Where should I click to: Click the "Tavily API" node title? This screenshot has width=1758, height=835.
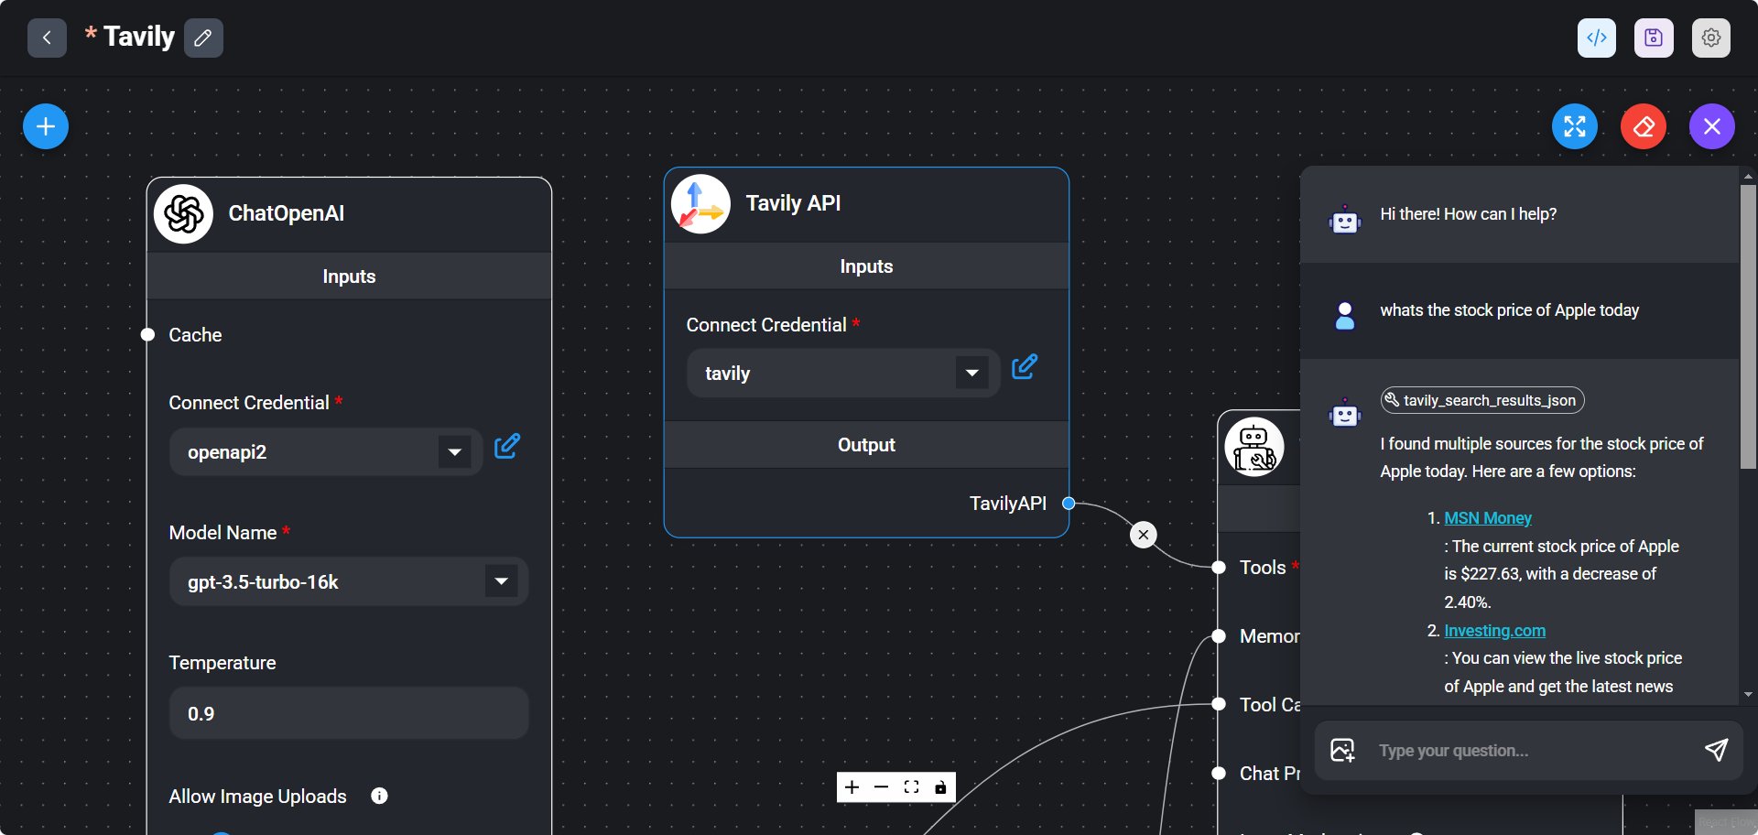point(793,203)
